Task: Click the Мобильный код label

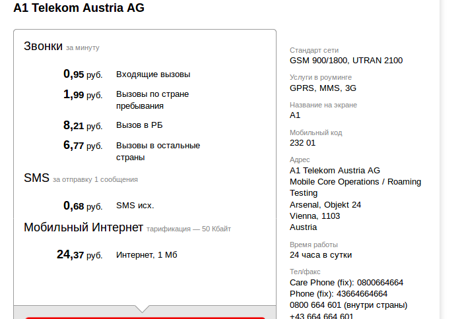Action: click(x=316, y=132)
